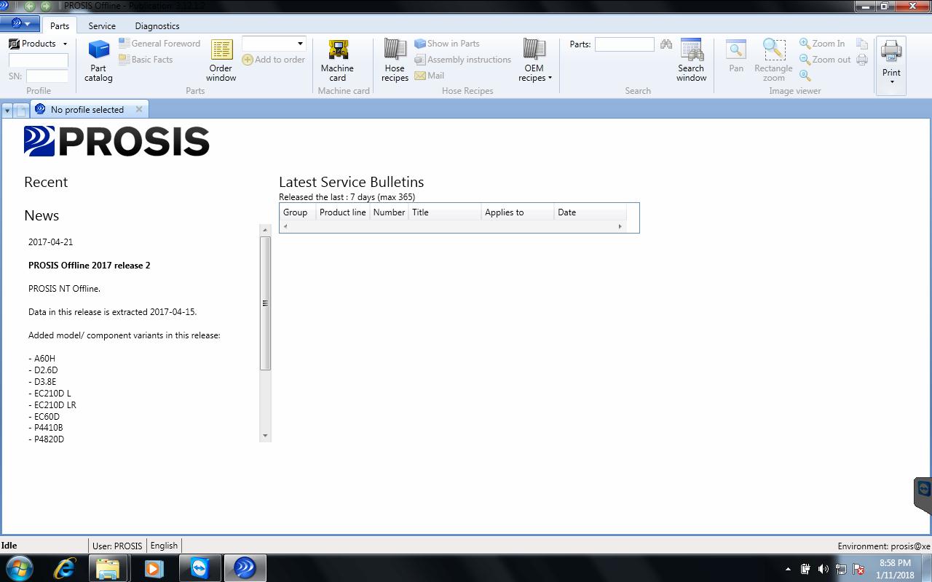Open the OEM recipes dropdown
932x582 pixels.
coord(534,60)
